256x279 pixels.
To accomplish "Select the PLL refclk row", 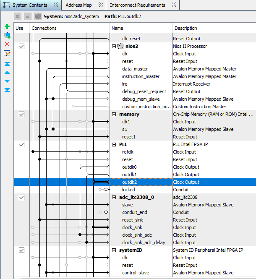I will [x=135, y=152].
